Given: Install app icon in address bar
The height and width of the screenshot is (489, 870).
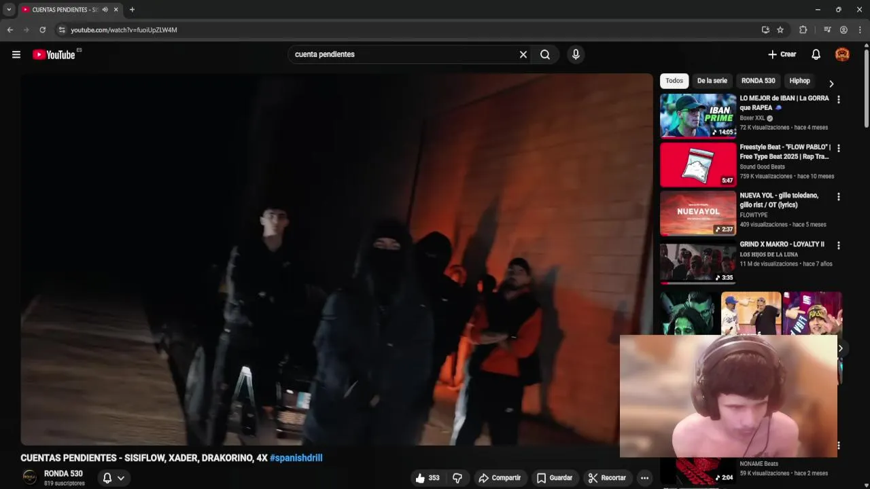Looking at the screenshot, I should (765, 30).
